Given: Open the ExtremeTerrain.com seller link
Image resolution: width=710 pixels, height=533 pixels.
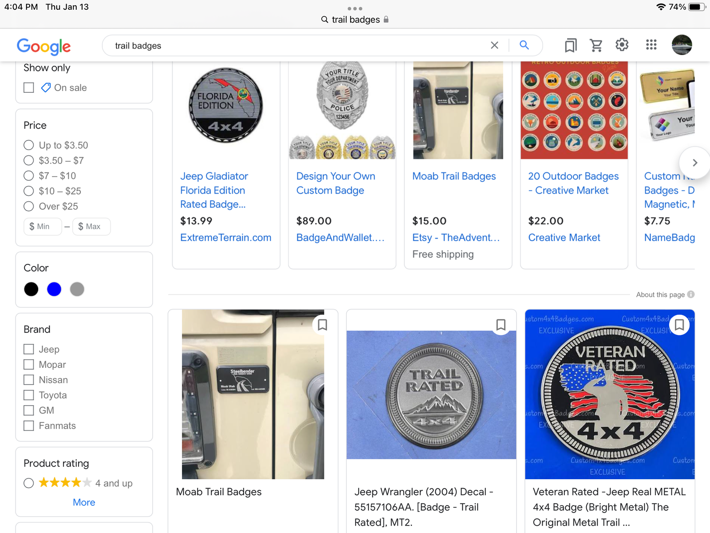Looking at the screenshot, I should 225,238.
